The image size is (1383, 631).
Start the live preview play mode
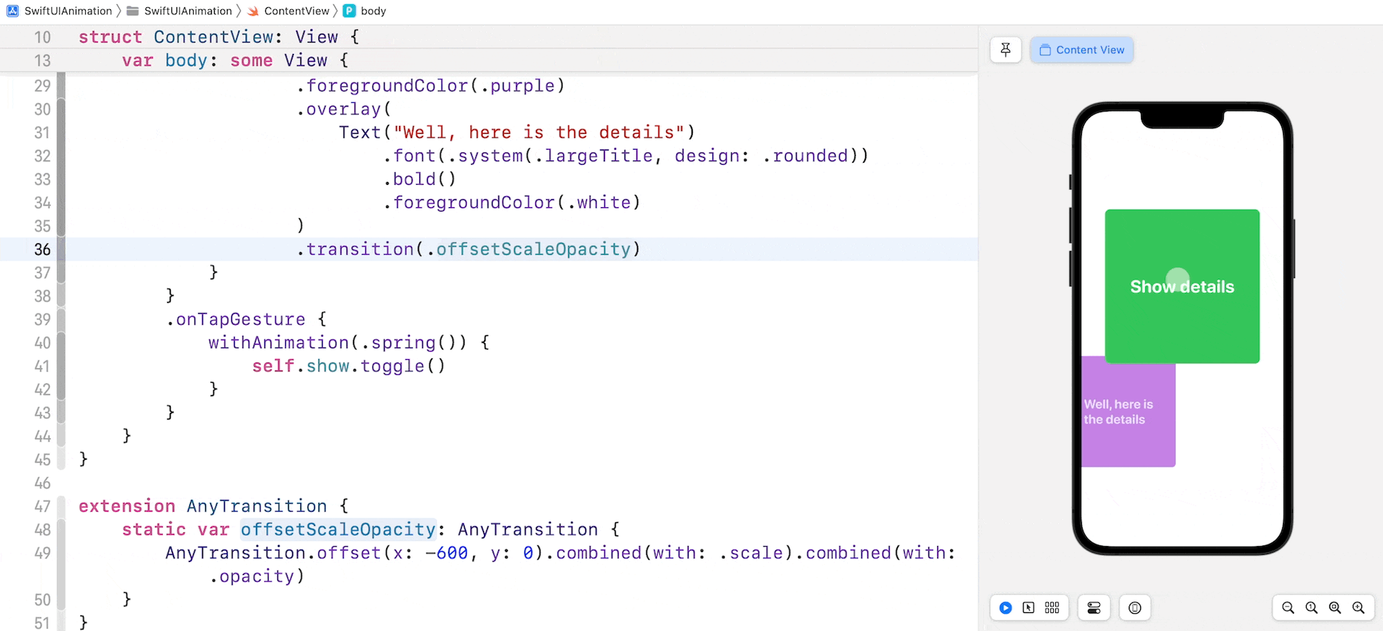pyautogui.click(x=1006, y=608)
